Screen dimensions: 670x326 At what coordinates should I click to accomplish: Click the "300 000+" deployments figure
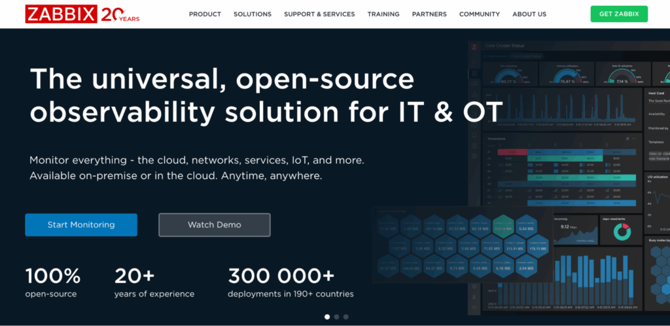click(281, 276)
